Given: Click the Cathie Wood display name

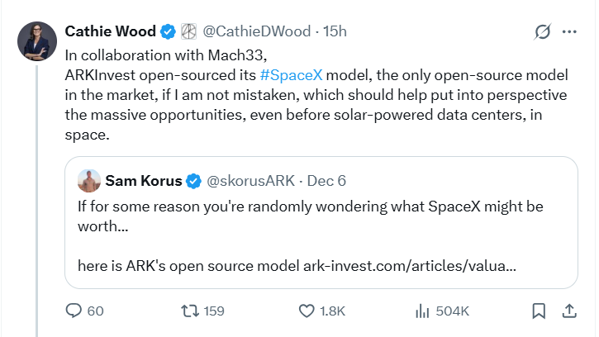Looking at the screenshot, I should pyautogui.click(x=110, y=31).
